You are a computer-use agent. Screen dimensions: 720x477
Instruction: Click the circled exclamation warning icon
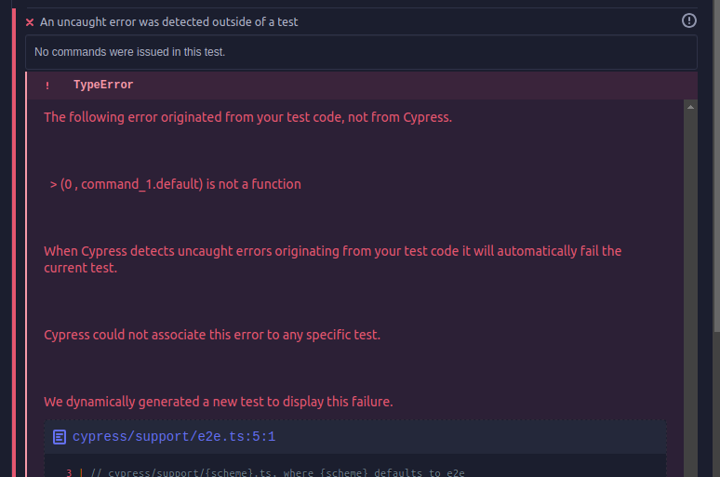[689, 20]
